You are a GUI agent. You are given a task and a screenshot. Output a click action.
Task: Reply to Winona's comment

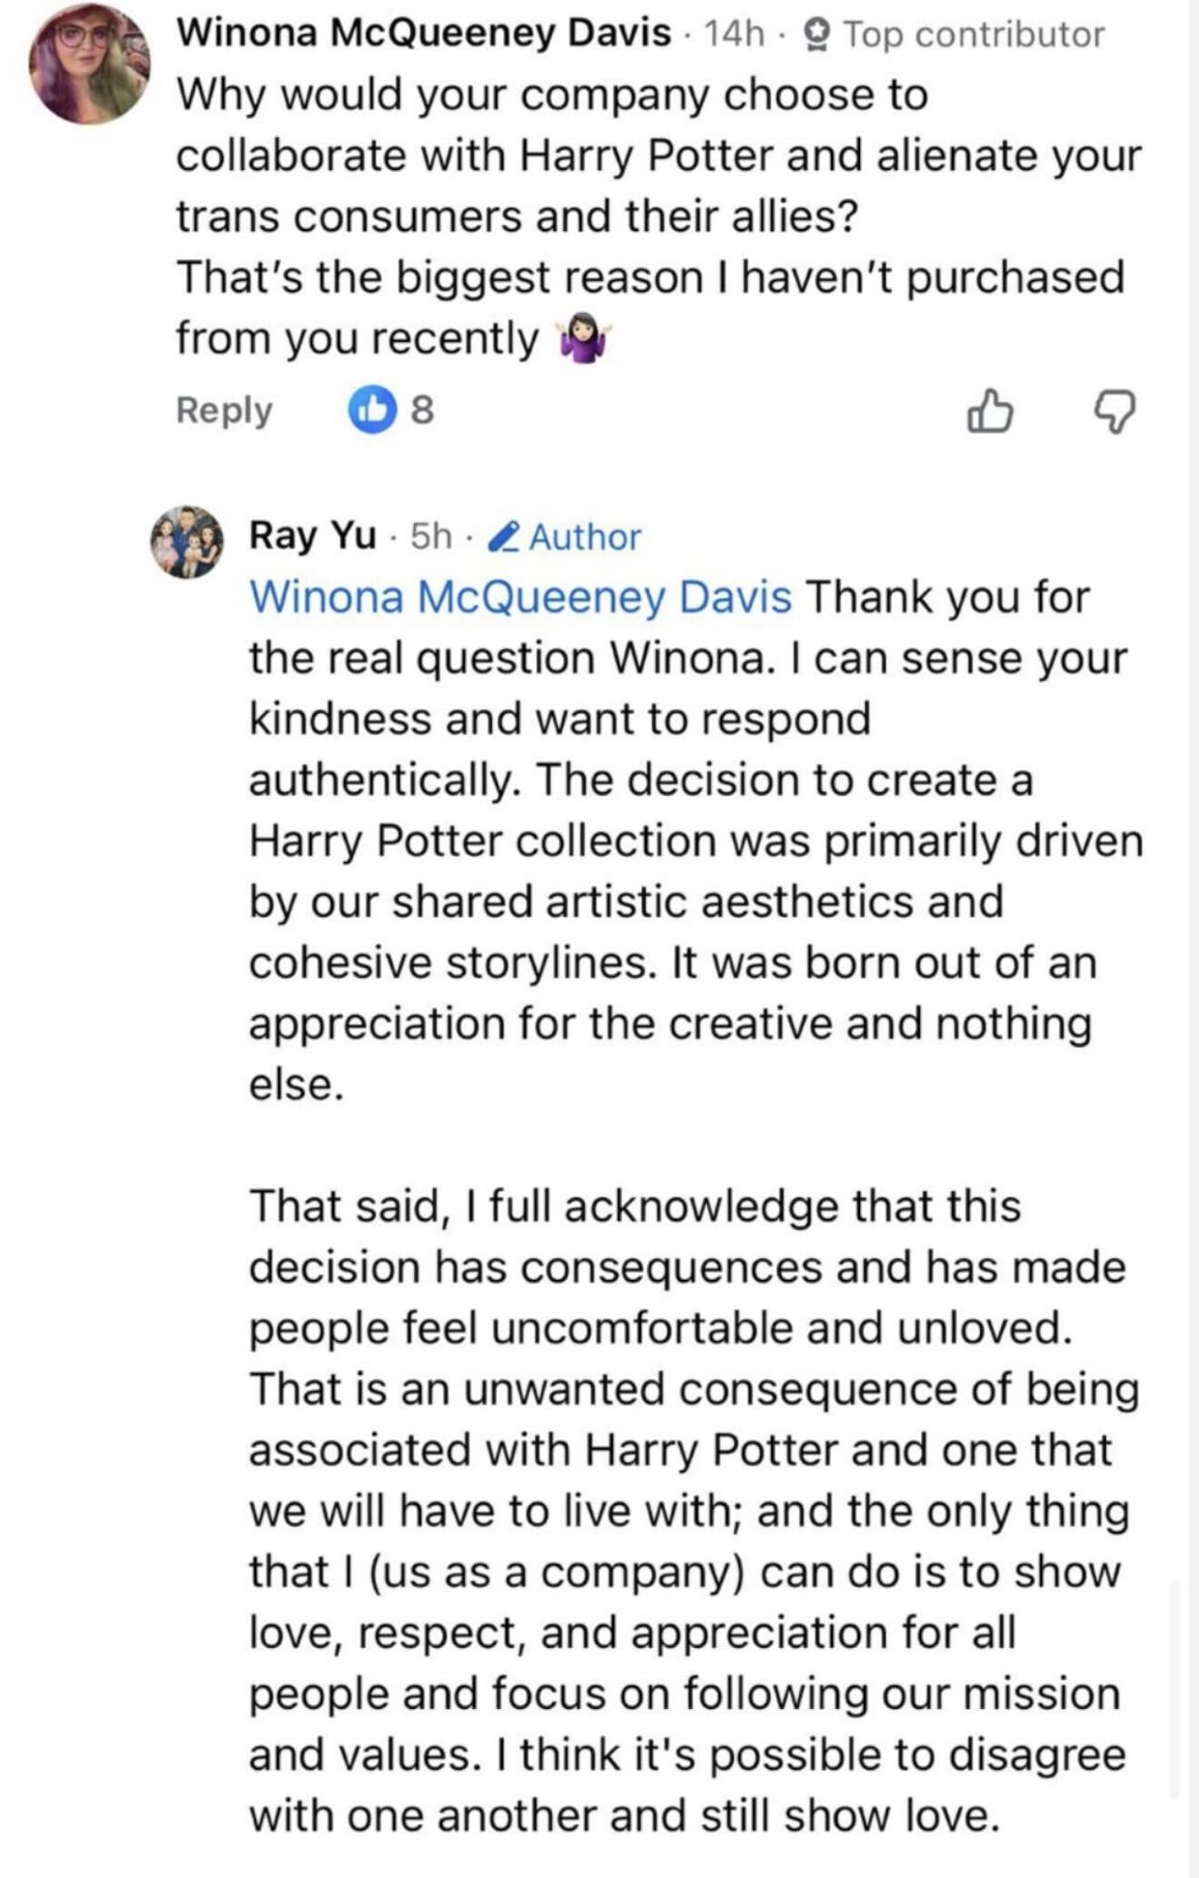pos(224,410)
